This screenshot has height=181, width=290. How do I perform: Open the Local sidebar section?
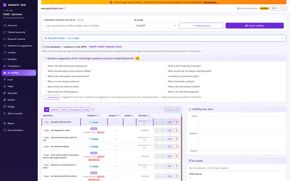(19, 80)
